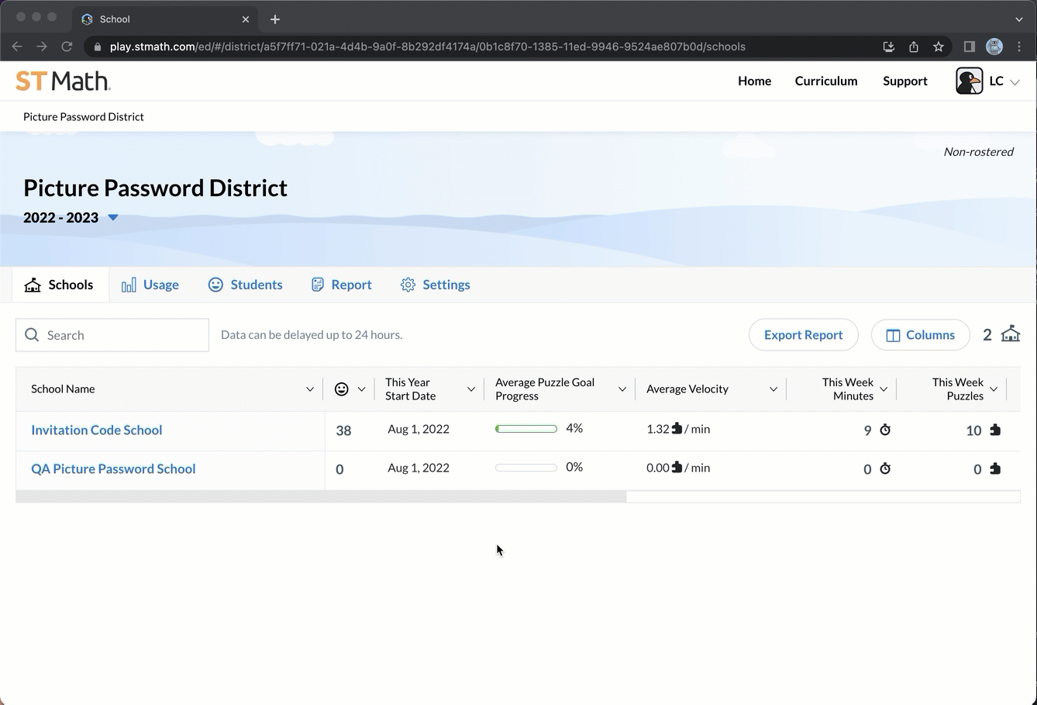Open QA Picture Password School link
This screenshot has height=705, width=1037.
point(113,468)
